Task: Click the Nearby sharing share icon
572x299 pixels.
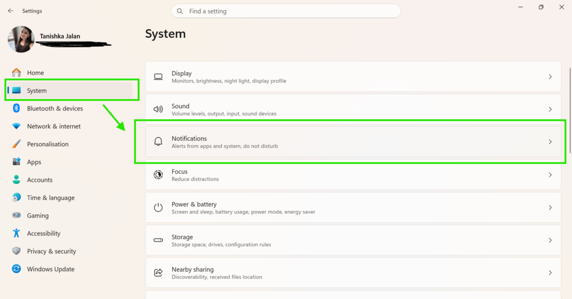Action: [158, 272]
